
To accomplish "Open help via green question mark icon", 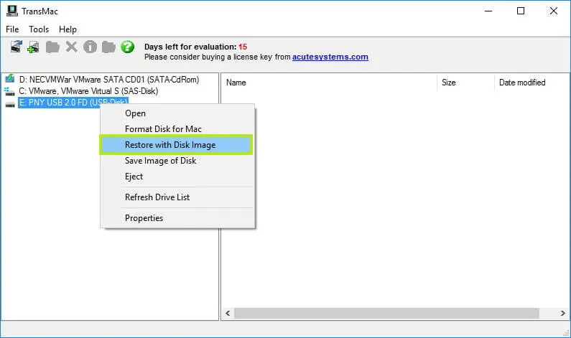I will (x=128, y=47).
